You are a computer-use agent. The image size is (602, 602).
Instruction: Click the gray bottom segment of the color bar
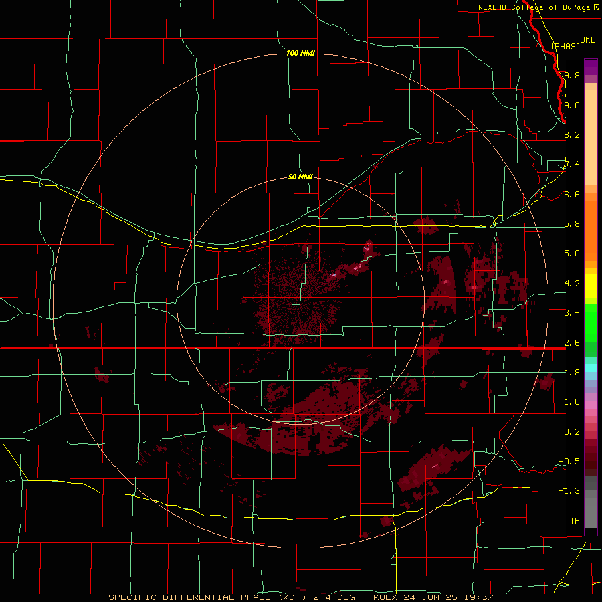click(591, 510)
